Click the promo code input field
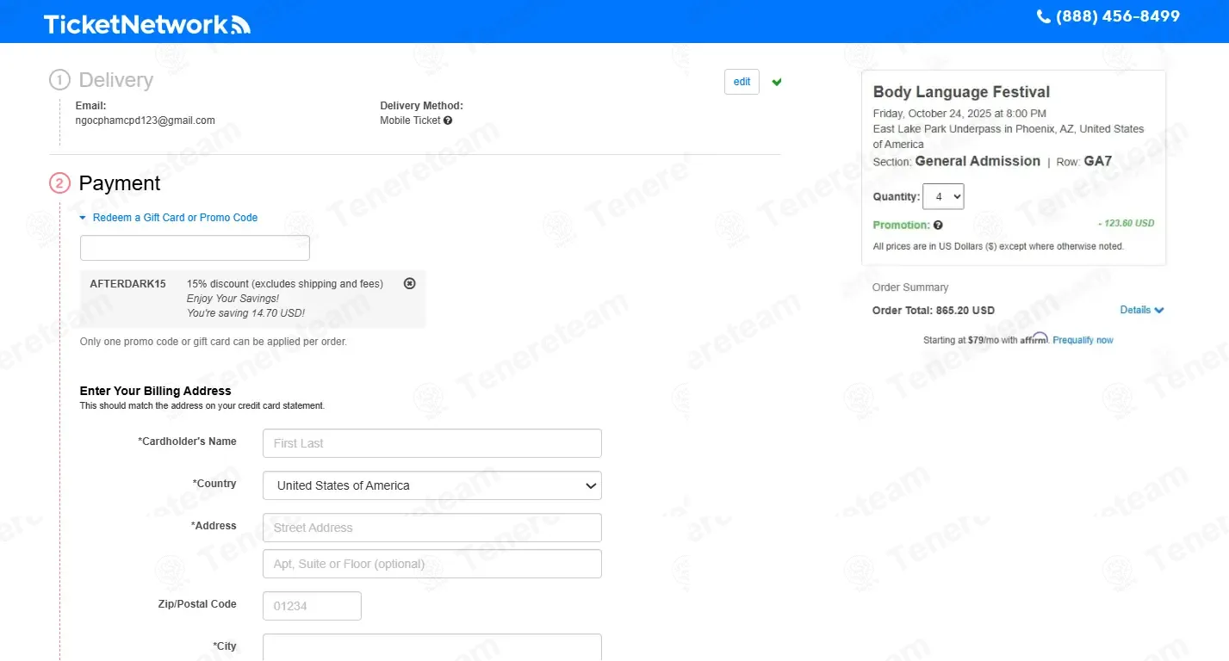 pos(195,248)
